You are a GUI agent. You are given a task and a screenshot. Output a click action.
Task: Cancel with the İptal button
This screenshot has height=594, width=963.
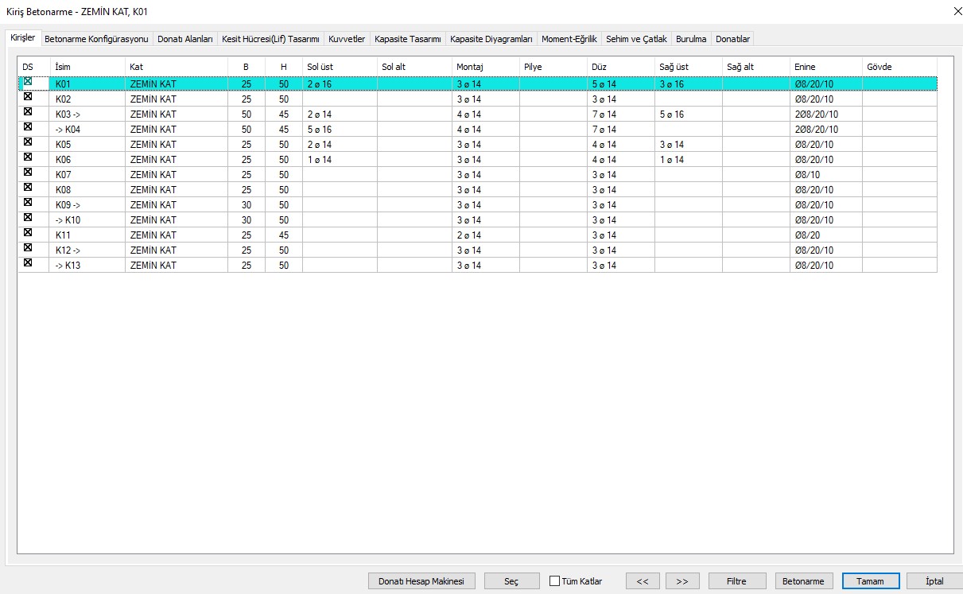pos(934,581)
